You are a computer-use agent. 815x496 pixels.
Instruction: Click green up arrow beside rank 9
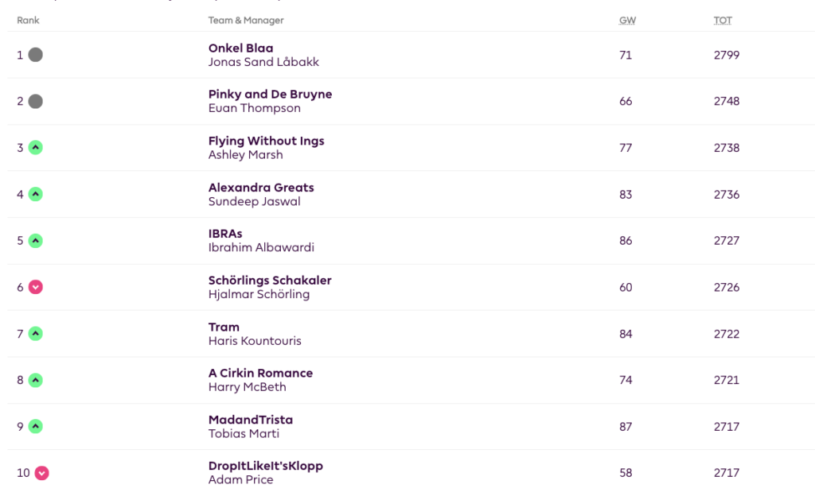click(35, 427)
